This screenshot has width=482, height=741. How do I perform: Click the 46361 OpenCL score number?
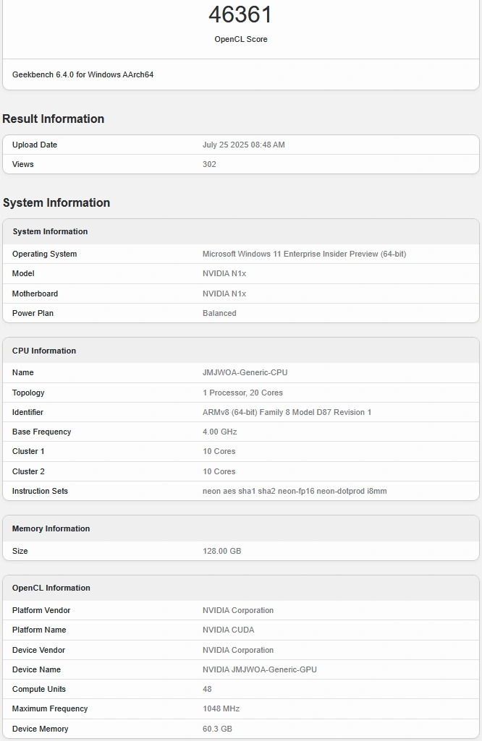pos(240,14)
